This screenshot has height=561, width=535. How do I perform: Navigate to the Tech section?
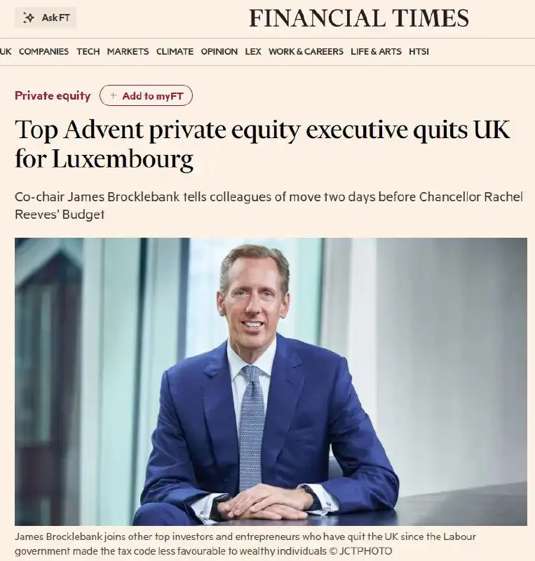pyautogui.click(x=88, y=51)
